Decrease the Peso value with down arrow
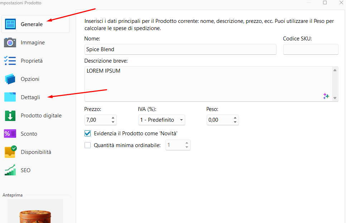Image resolution: width=346 pixels, height=223 pixels. [x=235, y=122]
